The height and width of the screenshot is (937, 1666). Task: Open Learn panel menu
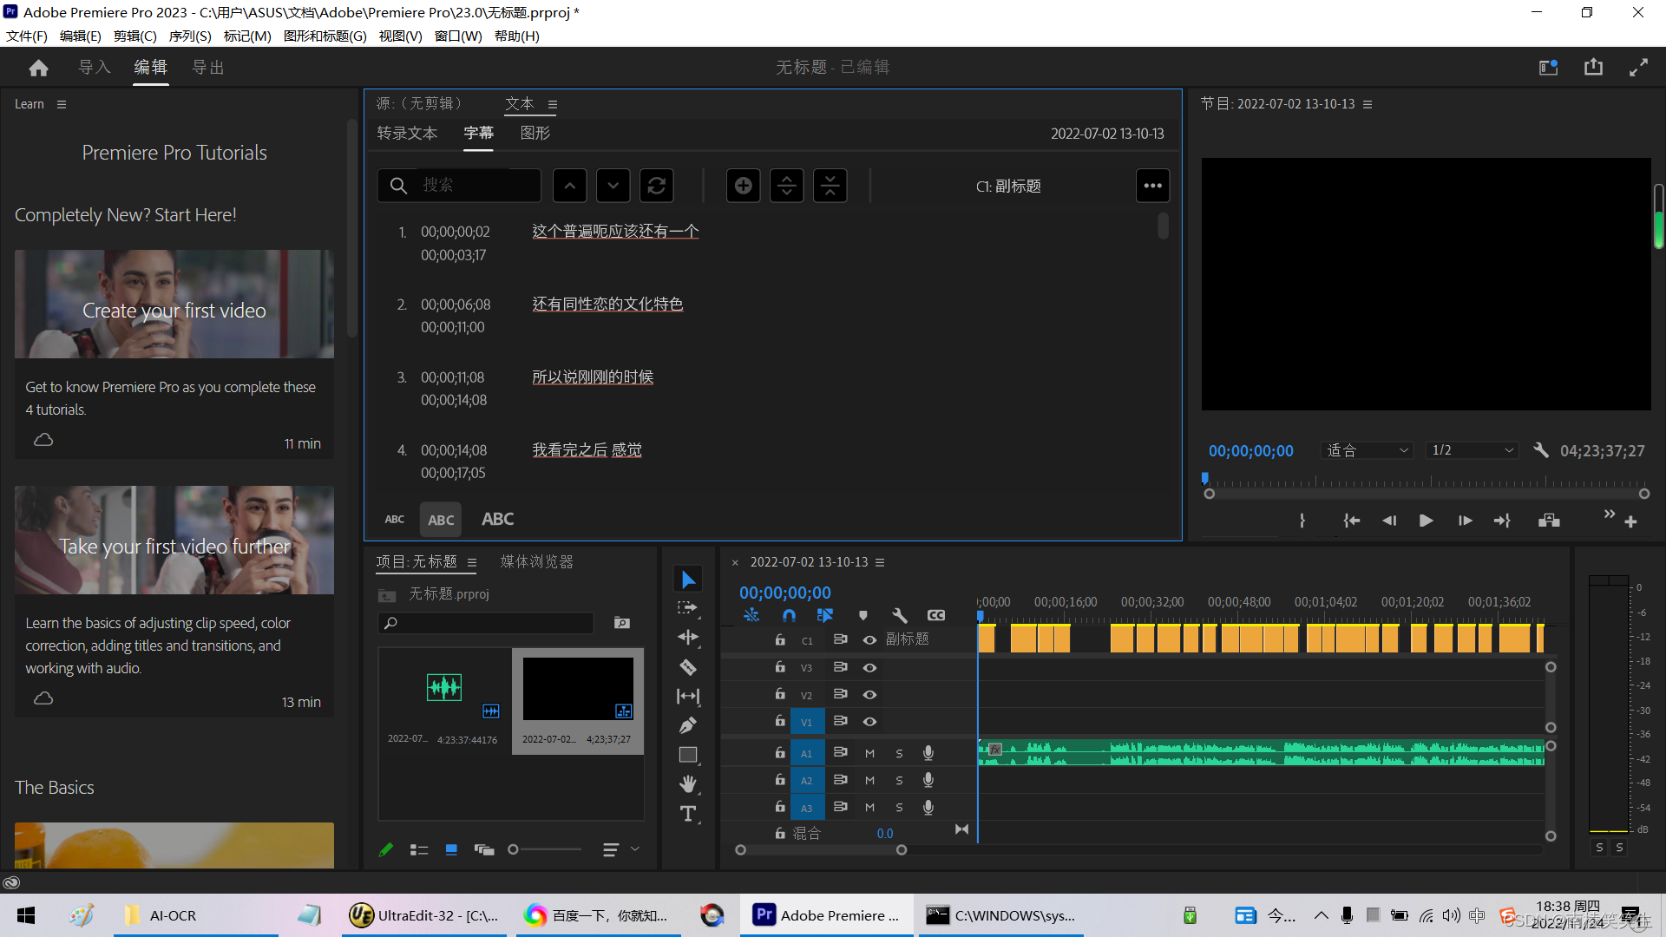click(62, 104)
